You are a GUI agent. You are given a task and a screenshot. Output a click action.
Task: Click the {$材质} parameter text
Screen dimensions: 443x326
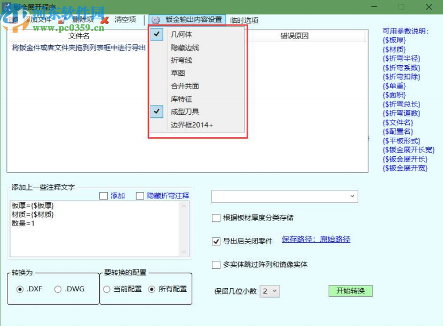[394, 50]
